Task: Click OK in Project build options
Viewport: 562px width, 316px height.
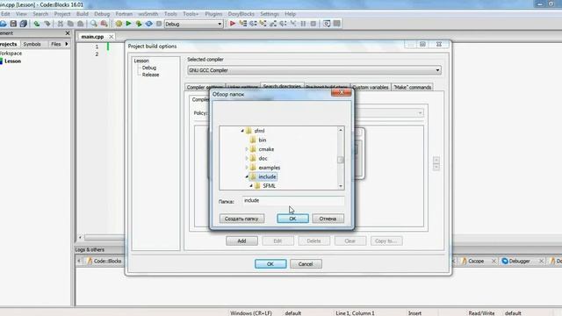Action: coord(270,264)
